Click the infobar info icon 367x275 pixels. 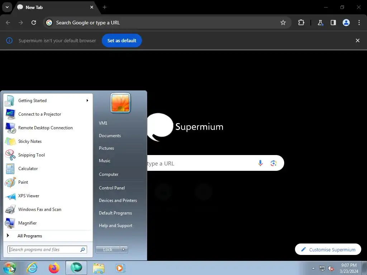pyautogui.click(x=9, y=40)
